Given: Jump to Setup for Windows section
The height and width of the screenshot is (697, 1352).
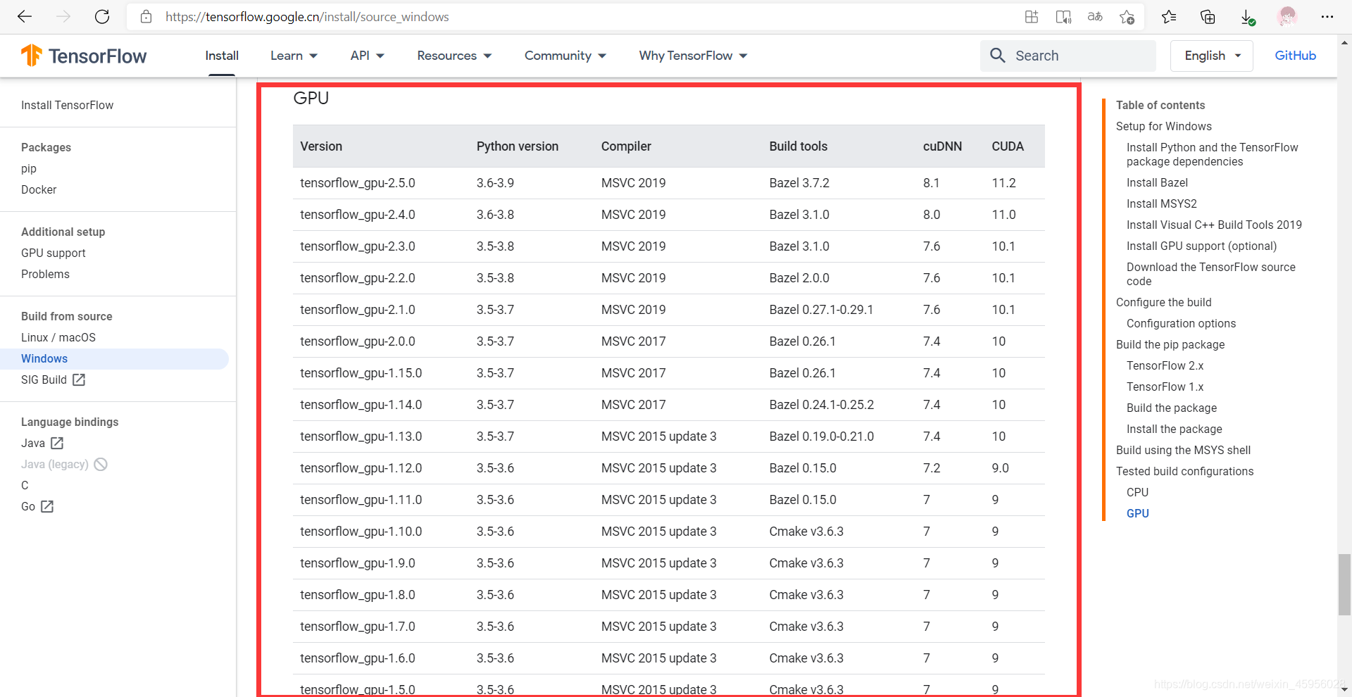Looking at the screenshot, I should coord(1163,126).
